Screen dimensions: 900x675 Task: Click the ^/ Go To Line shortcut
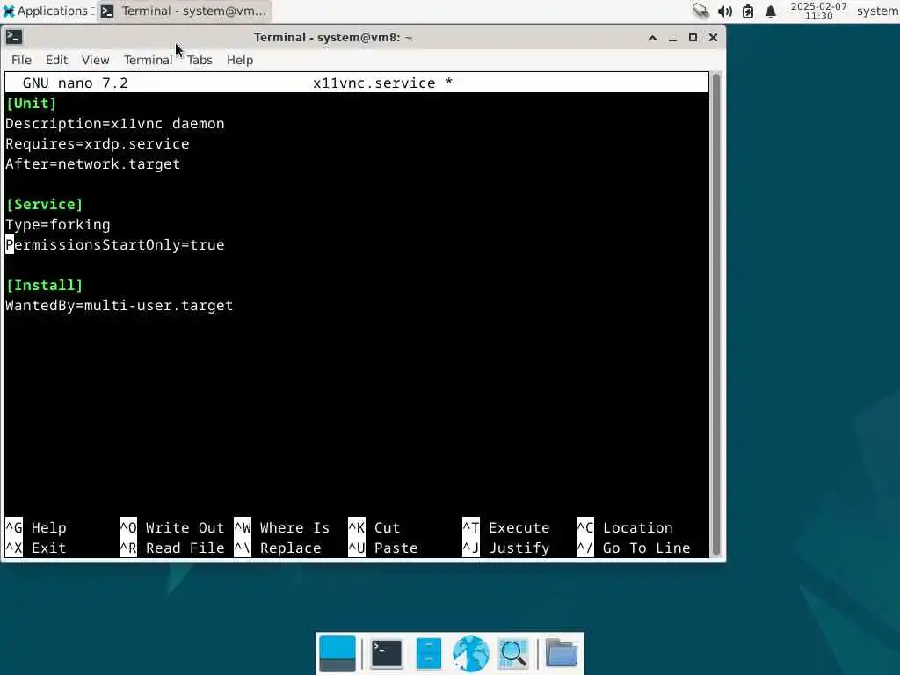click(x=633, y=548)
